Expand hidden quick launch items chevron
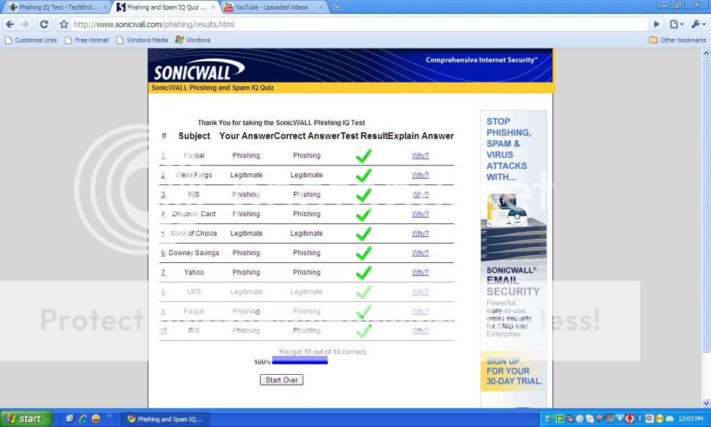The height and width of the screenshot is (427, 711). (x=109, y=416)
